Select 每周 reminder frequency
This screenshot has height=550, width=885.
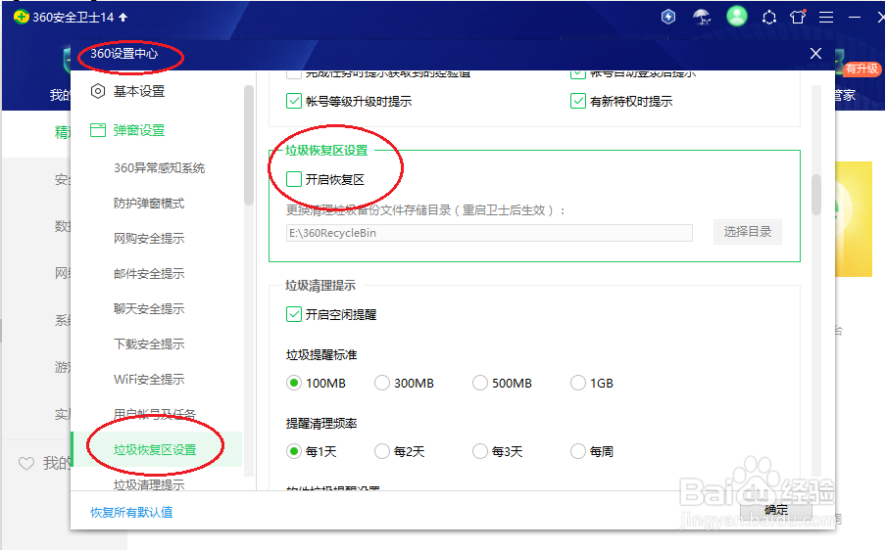[x=577, y=451]
